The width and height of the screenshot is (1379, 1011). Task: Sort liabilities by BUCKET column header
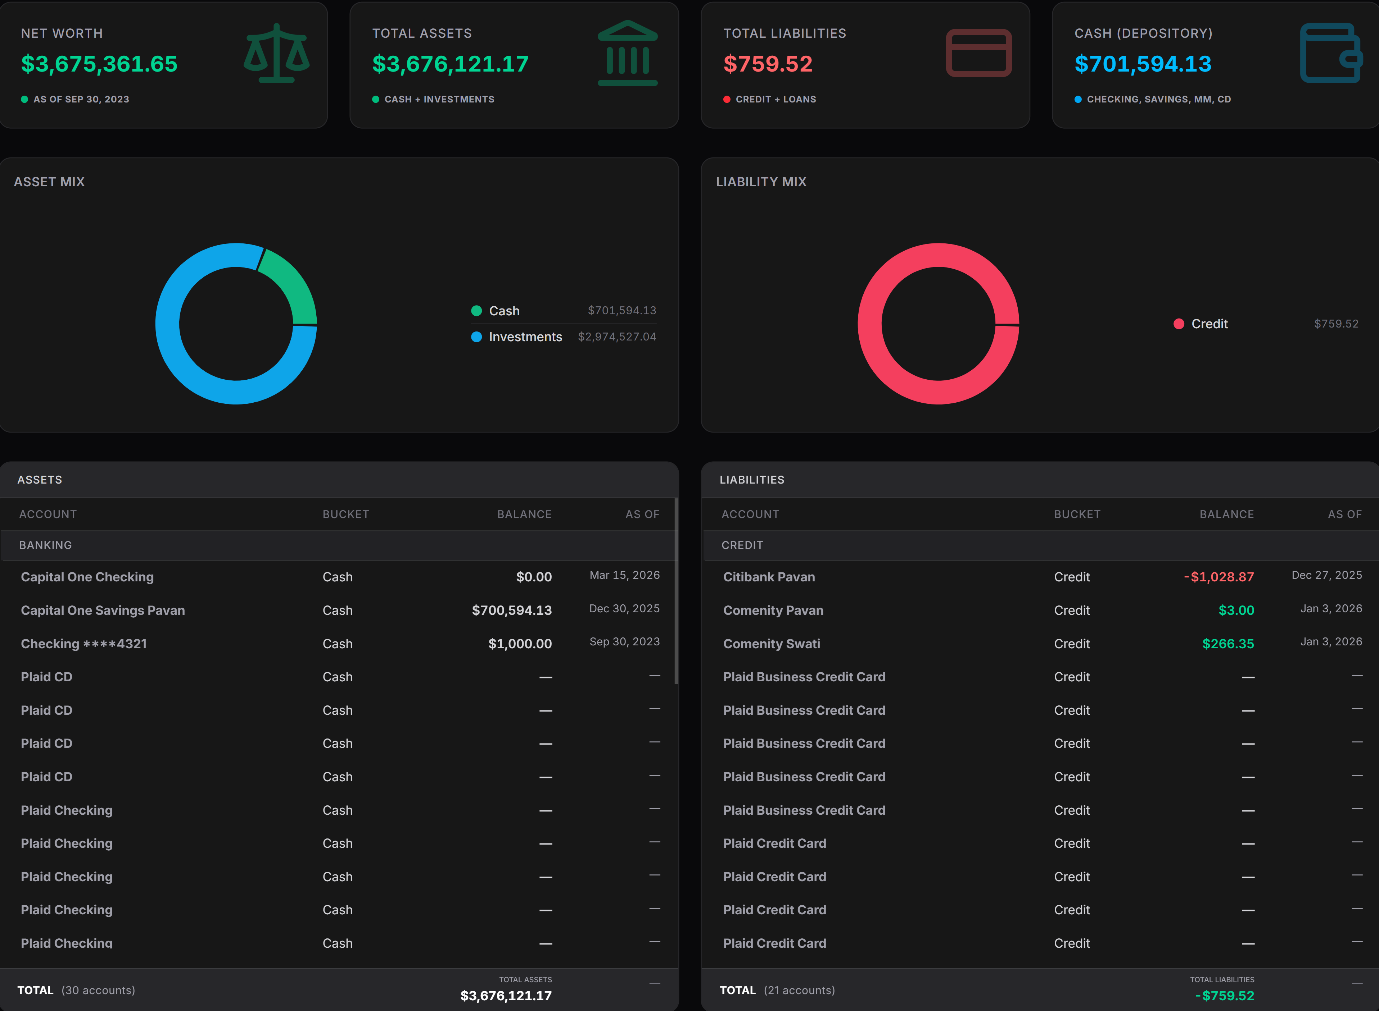point(1077,514)
